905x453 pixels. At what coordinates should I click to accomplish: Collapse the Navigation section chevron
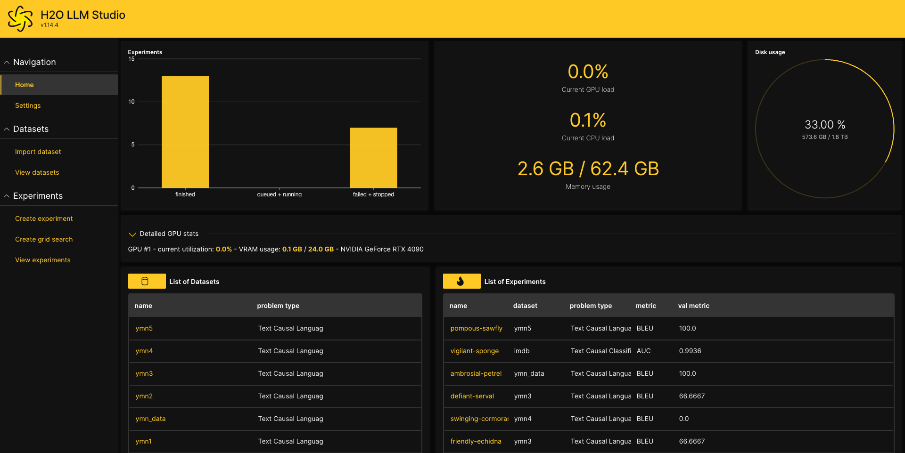point(7,62)
